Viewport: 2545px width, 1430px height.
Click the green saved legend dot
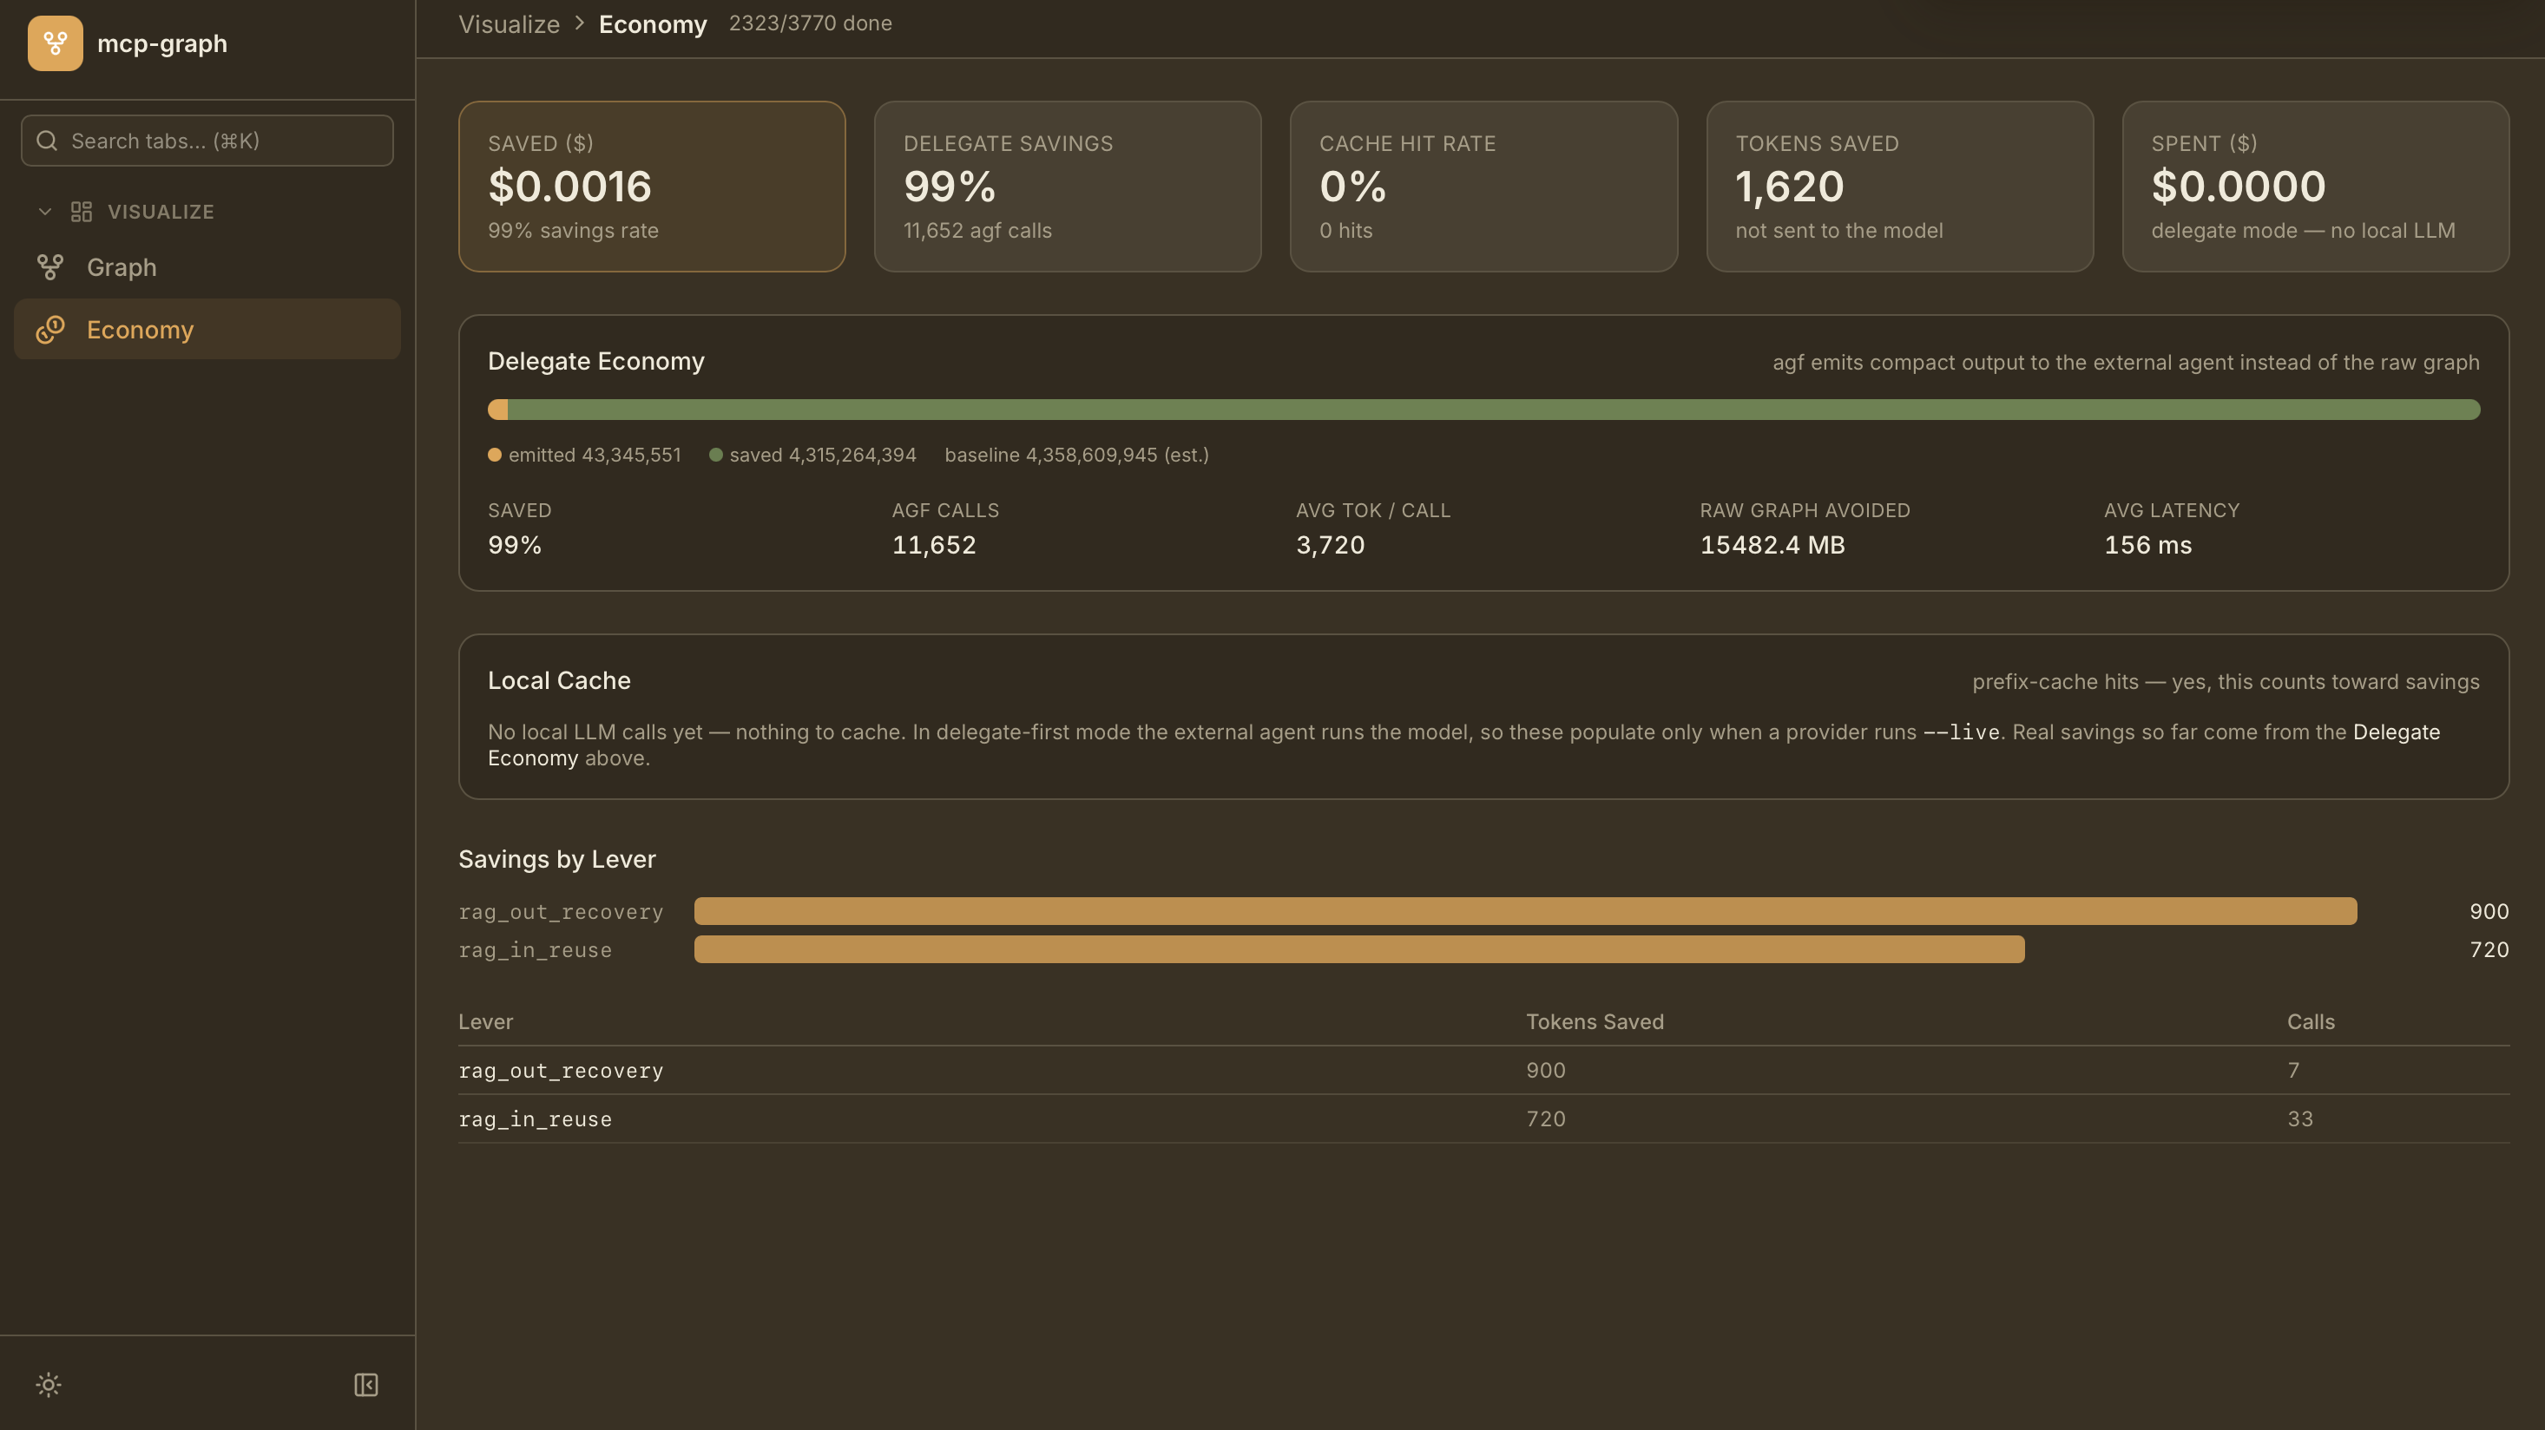715,455
